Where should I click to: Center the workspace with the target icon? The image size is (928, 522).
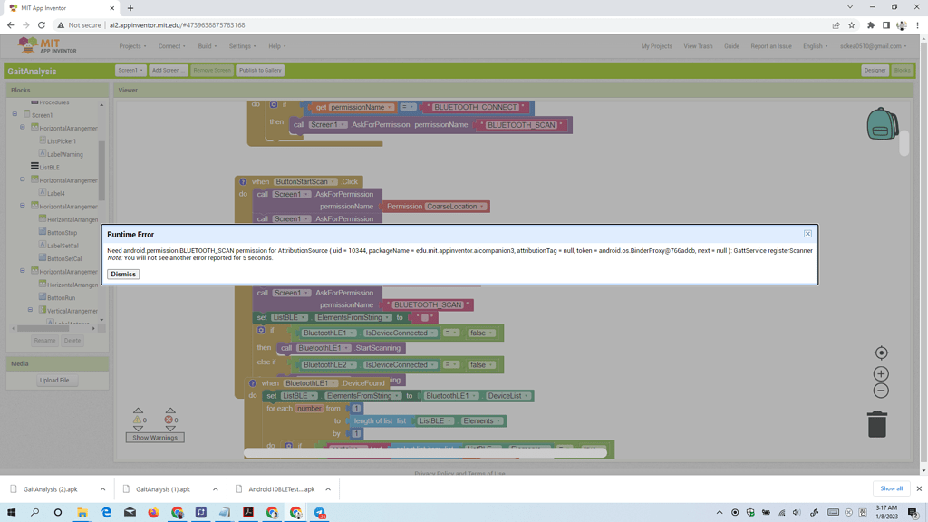tap(881, 353)
